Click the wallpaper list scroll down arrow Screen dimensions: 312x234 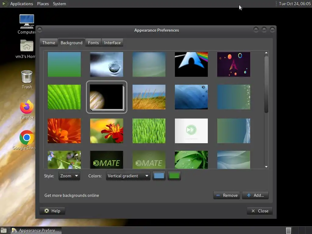click(266, 167)
